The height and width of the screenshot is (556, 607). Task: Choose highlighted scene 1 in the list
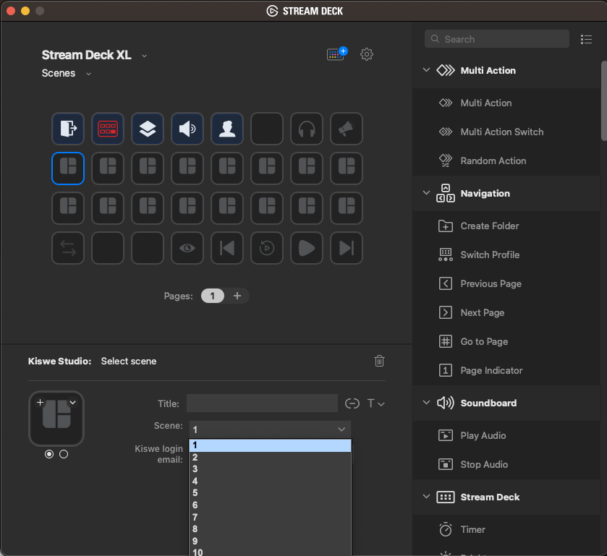coord(270,445)
